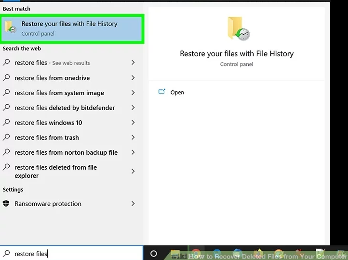Viewport: 348px width, 260px height.
Task: Expand arrow for 'restore files deleted from file explorer'
Action: tap(133, 172)
